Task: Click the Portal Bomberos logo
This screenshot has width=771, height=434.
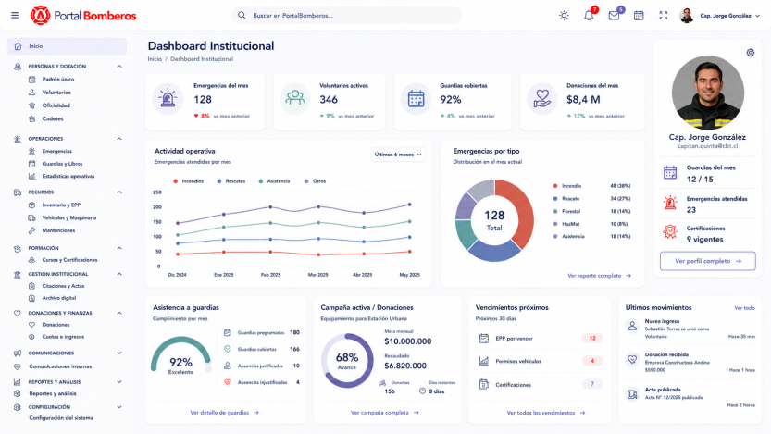Action: [x=83, y=16]
